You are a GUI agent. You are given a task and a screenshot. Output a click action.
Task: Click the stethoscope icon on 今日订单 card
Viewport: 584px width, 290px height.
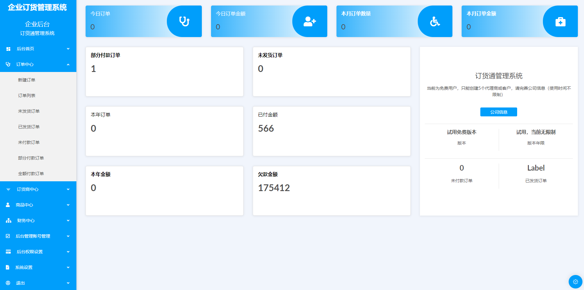click(x=184, y=21)
